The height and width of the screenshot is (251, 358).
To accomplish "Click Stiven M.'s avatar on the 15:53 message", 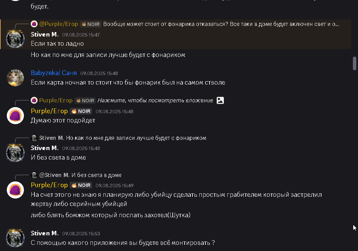I will click(x=15, y=238).
